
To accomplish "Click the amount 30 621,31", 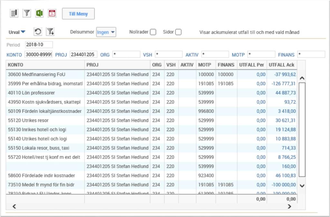I will pyautogui.click(x=286, y=121).
